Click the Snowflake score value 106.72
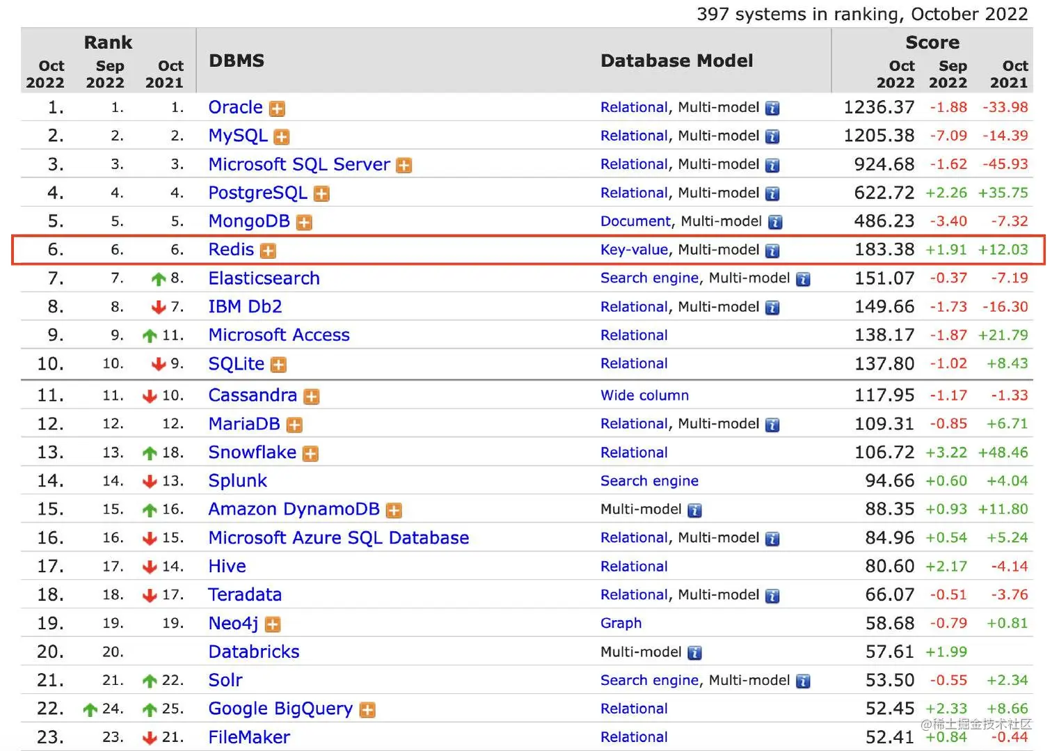Viewport: 1052px width, 751px height. coord(884,452)
